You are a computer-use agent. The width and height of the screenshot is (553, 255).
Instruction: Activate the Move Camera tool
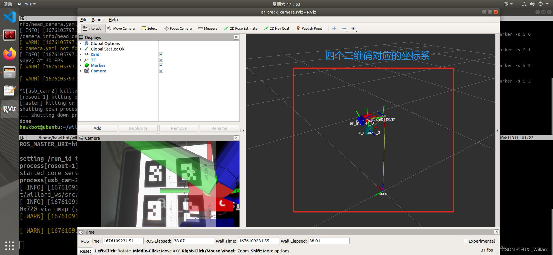pos(121,28)
